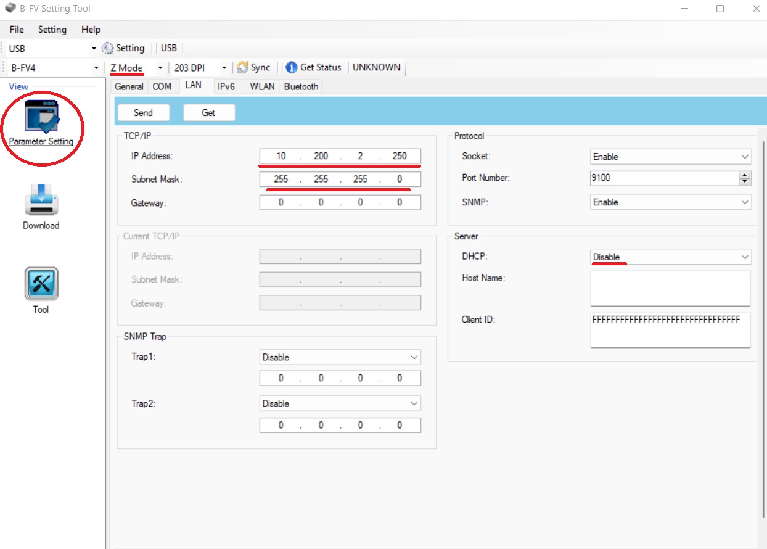
Task: Open the Trap1 Disable dropdown
Action: click(340, 357)
